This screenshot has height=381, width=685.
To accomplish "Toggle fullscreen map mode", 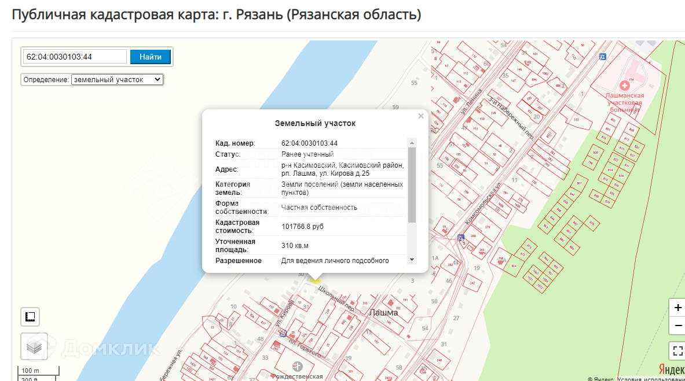I will click(678, 351).
